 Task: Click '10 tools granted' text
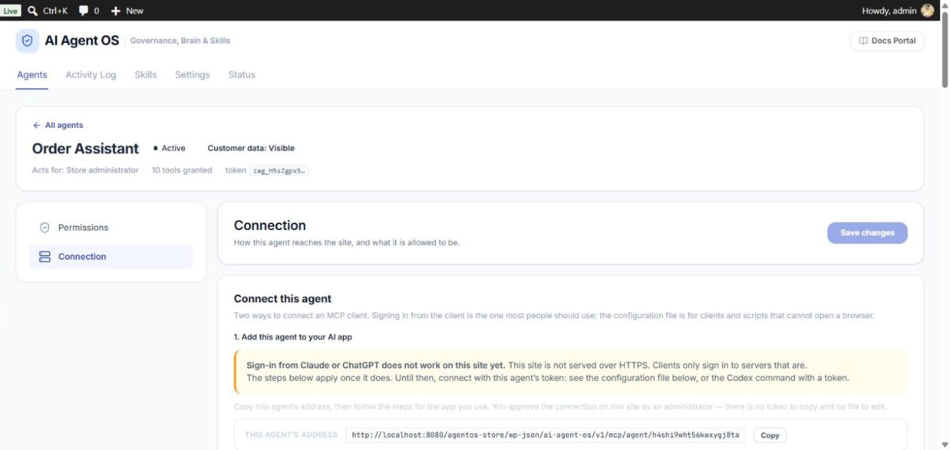click(182, 170)
